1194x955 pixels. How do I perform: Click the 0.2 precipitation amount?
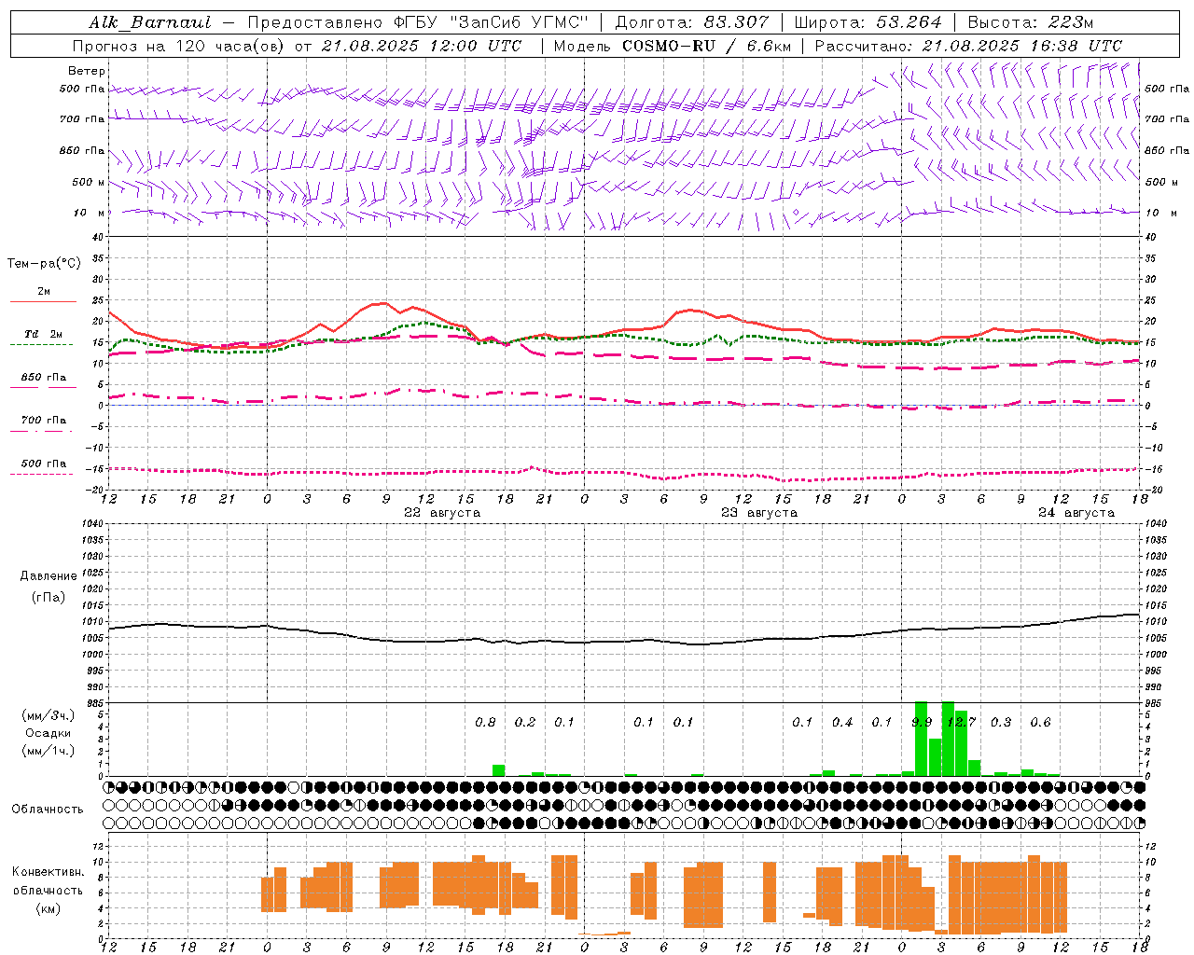coord(525,723)
